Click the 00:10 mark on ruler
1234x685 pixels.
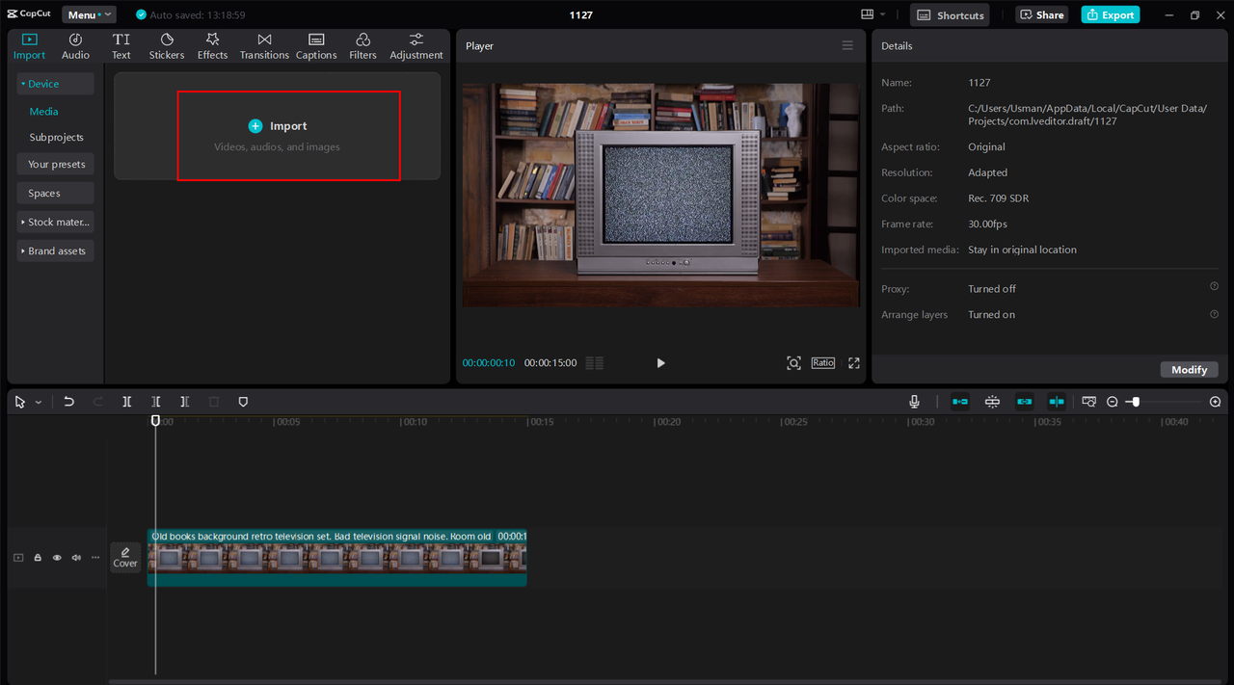pyautogui.click(x=415, y=422)
